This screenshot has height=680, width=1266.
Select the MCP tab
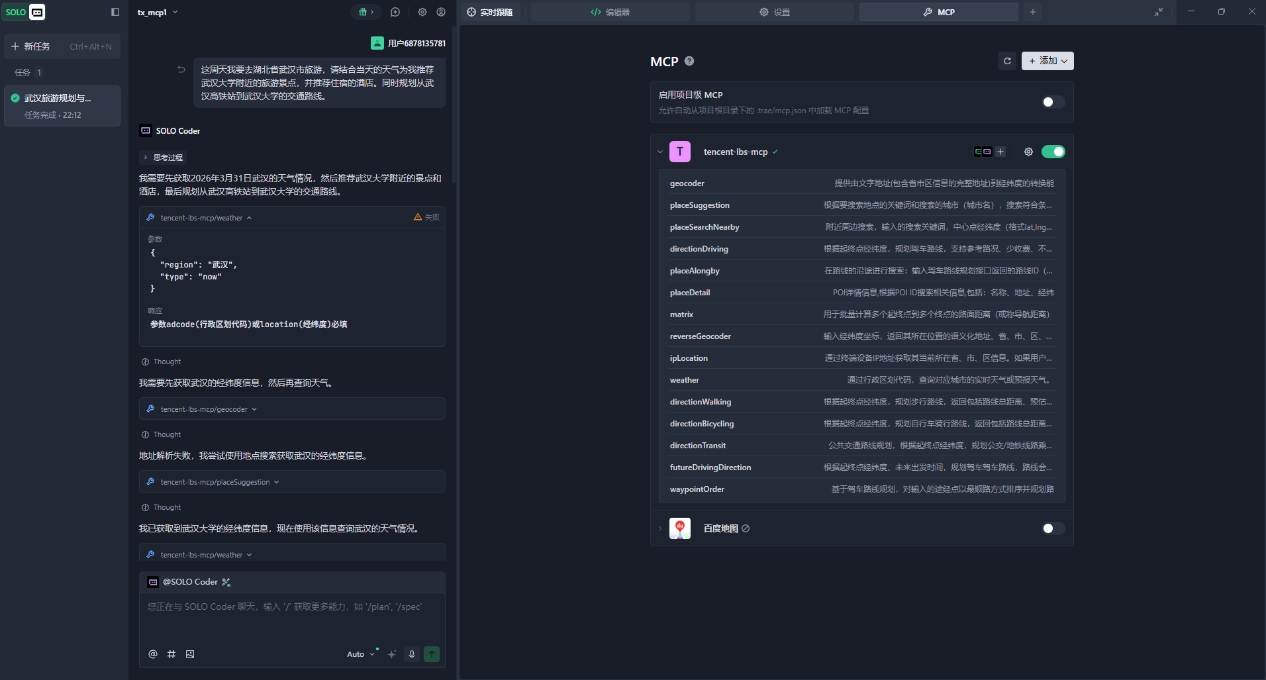tap(938, 12)
